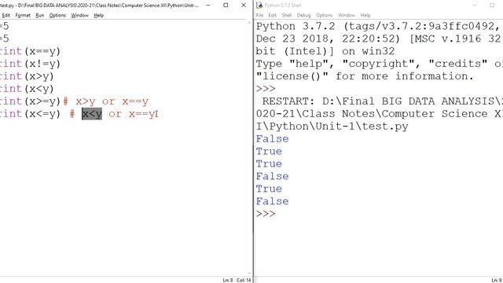
Task: Click the print(x<=y) code statement
Action: [x=30, y=114]
